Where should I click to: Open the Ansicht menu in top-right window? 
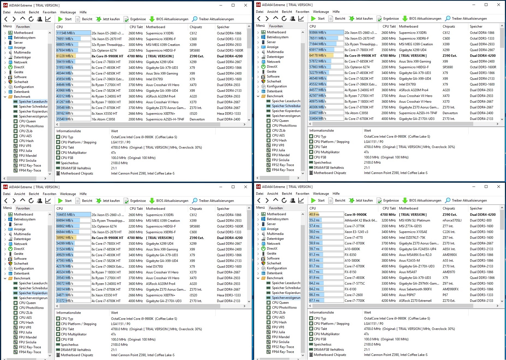(273, 12)
